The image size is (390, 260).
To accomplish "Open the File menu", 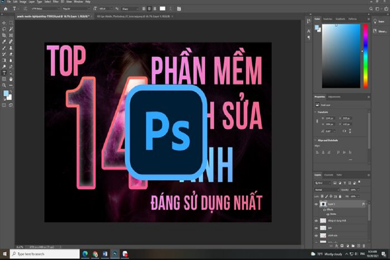I will click(x=9, y=2).
